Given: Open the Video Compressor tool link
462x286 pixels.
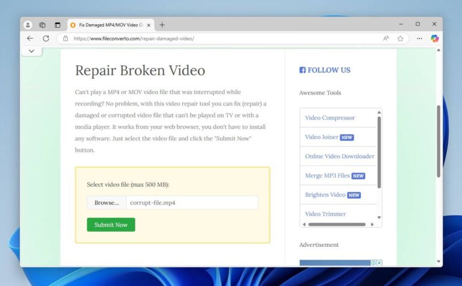Looking at the screenshot, I should [330, 117].
